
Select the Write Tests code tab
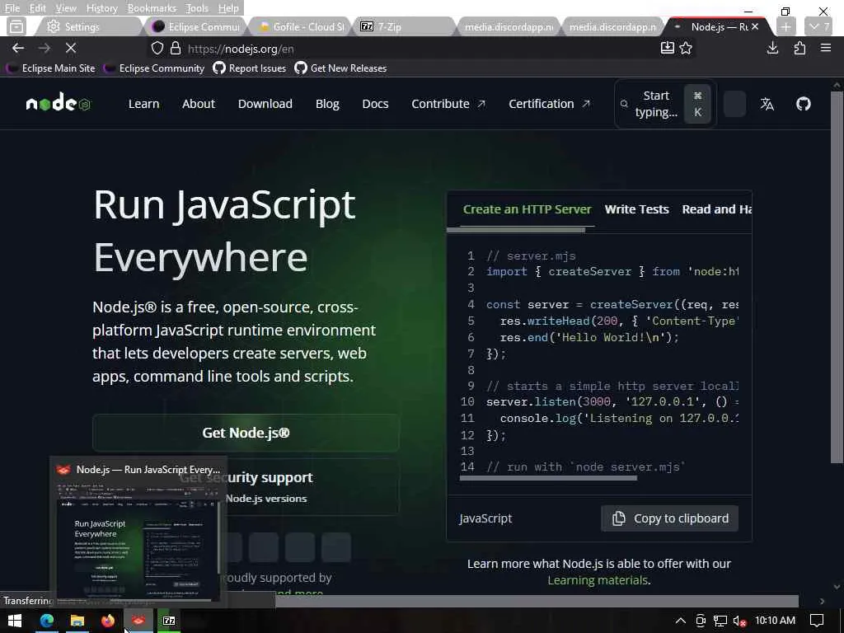pyautogui.click(x=637, y=209)
